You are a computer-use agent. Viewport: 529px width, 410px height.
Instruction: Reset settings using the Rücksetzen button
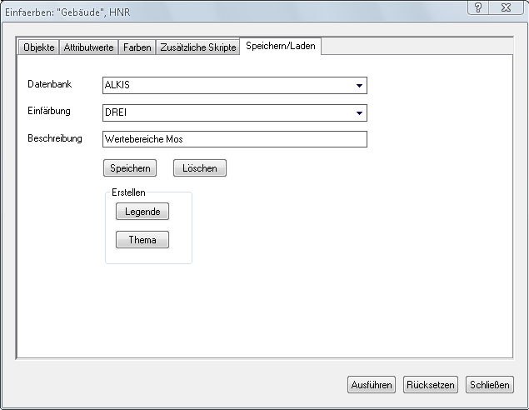coord(430,385)
